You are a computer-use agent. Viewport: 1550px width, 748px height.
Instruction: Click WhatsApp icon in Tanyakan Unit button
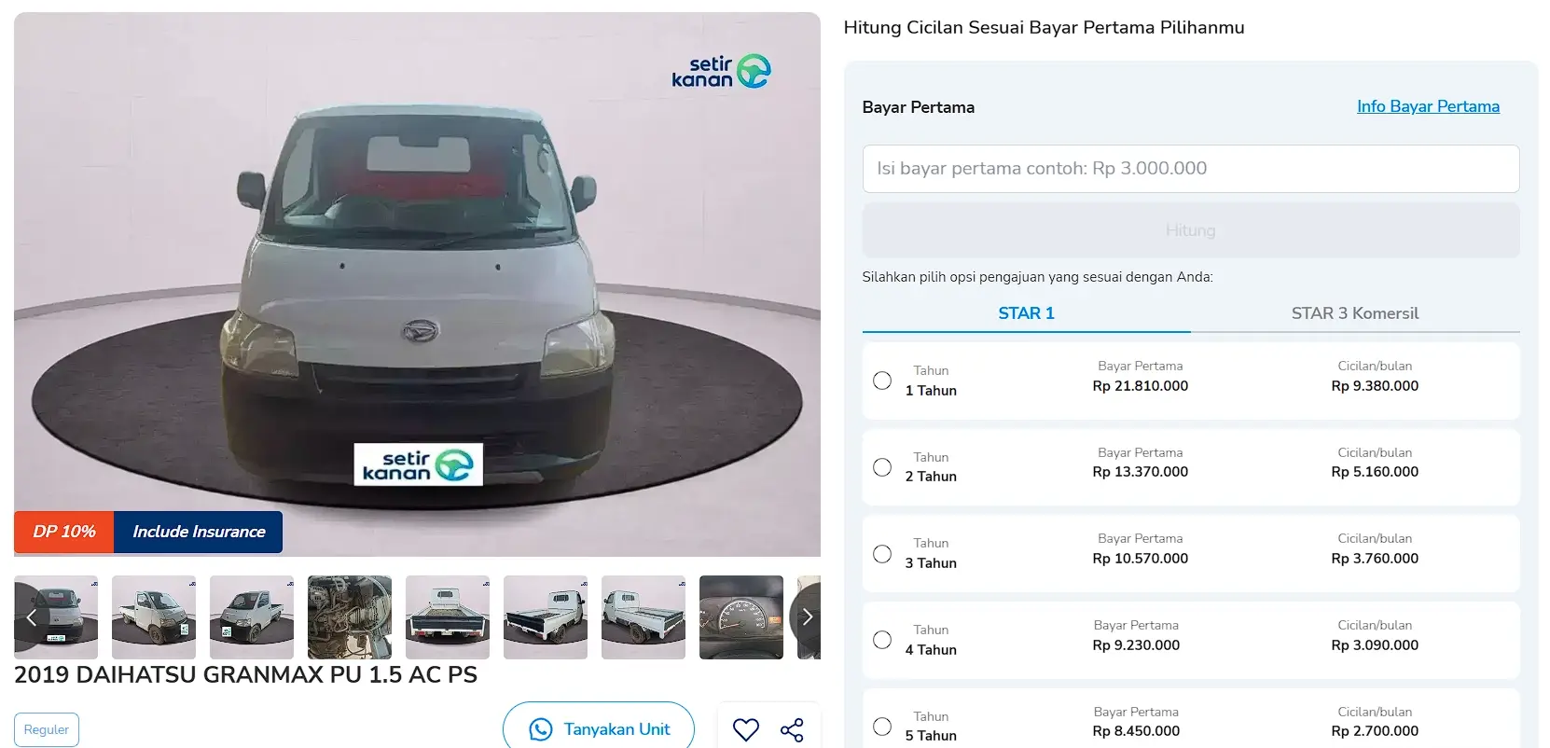click(x=541, y=729)
